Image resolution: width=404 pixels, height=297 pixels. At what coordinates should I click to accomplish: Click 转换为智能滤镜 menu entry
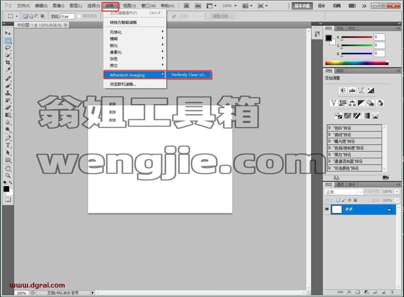135,23
